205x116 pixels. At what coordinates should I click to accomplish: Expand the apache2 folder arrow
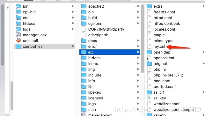[x=138, y=6]
